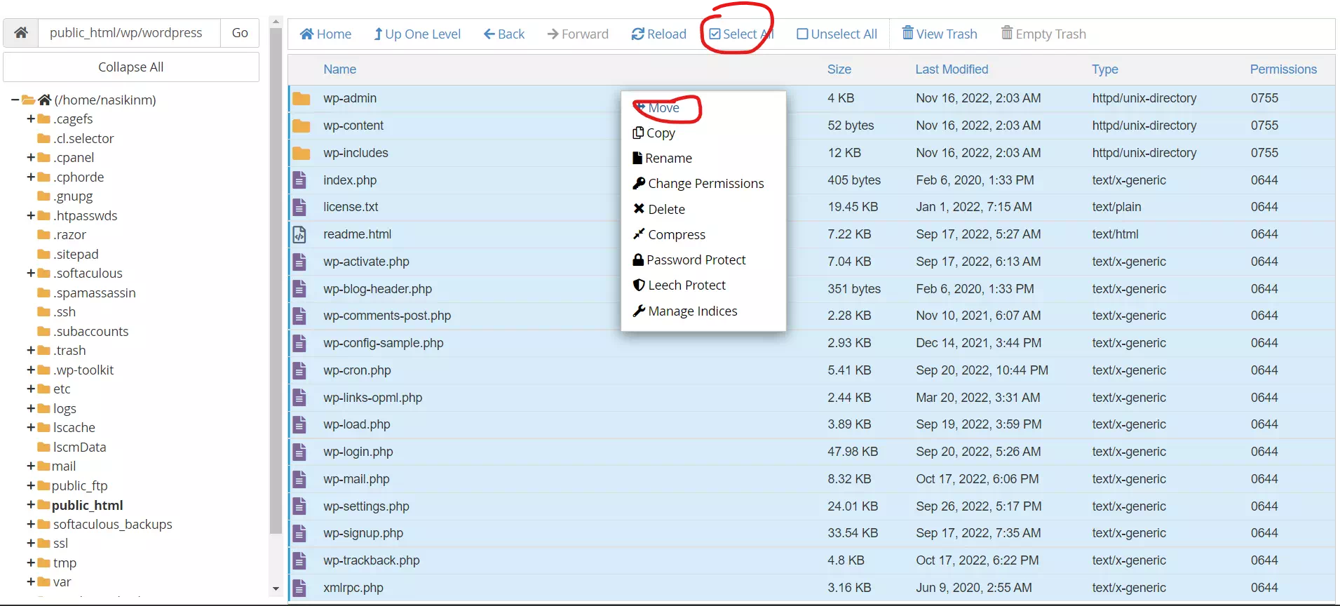This screenshot has height=606, width=1340.
Task: Choose Password Protect in context menu
Action: (x=689, y=260)
